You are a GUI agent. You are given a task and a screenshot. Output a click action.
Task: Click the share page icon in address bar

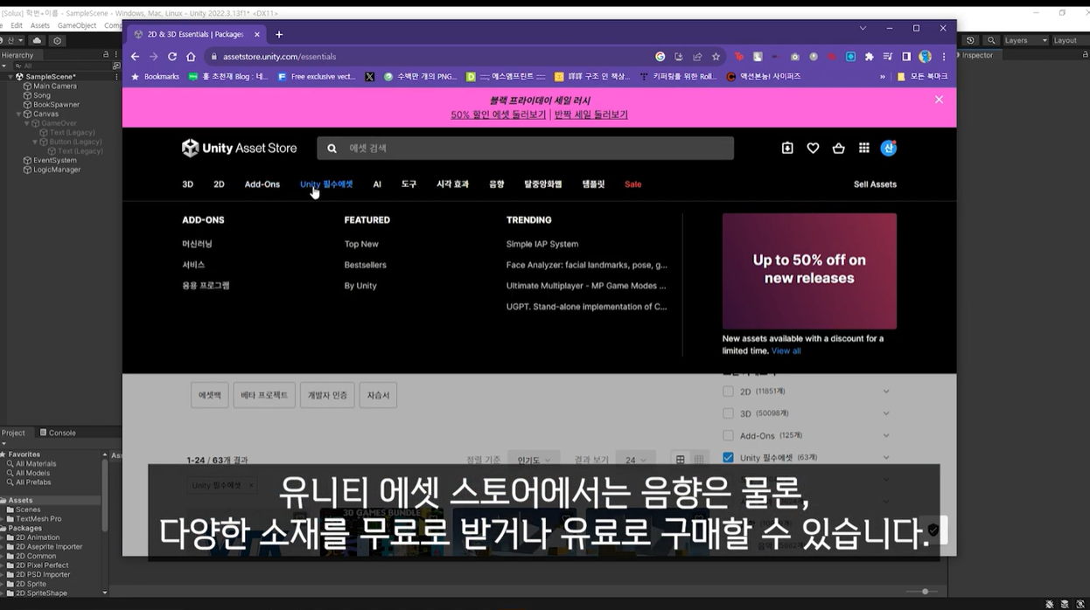(x=697, y=57)
